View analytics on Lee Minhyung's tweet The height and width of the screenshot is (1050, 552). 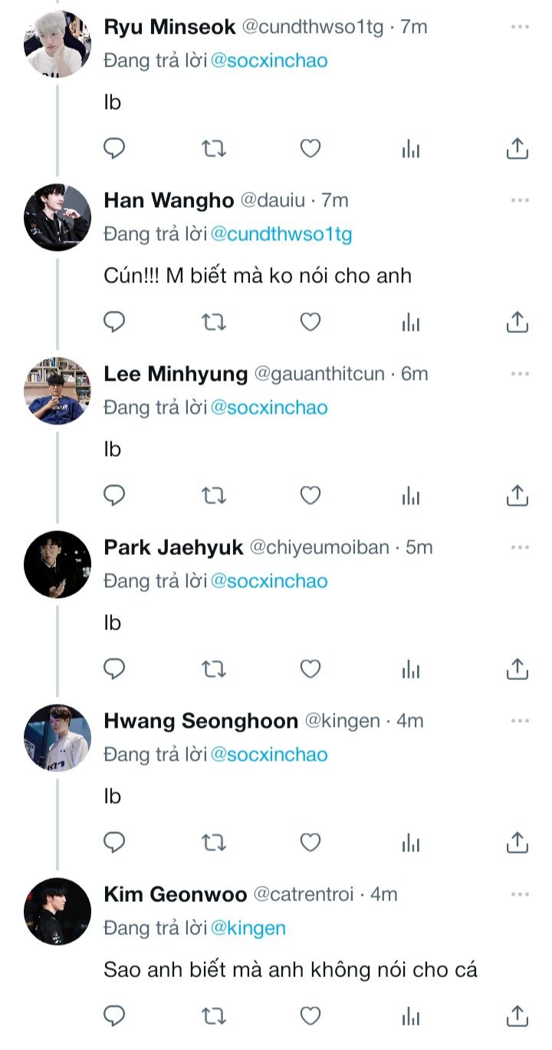(x=411, y=496)
